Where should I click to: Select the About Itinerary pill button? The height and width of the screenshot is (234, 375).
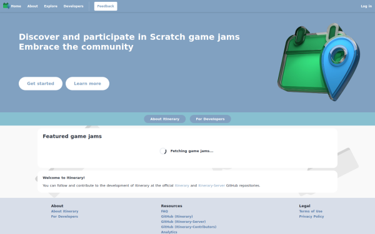coord(165,119)
